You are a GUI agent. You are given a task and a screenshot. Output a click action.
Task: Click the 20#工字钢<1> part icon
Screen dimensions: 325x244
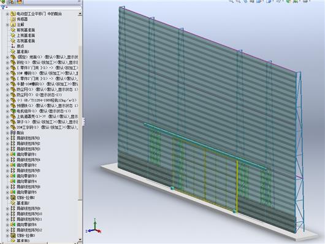(x=13, y=127)
